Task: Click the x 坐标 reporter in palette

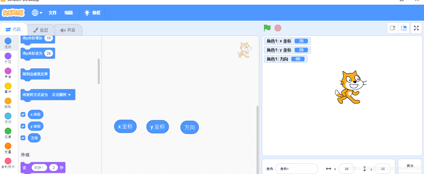Action: click(36, 114)
